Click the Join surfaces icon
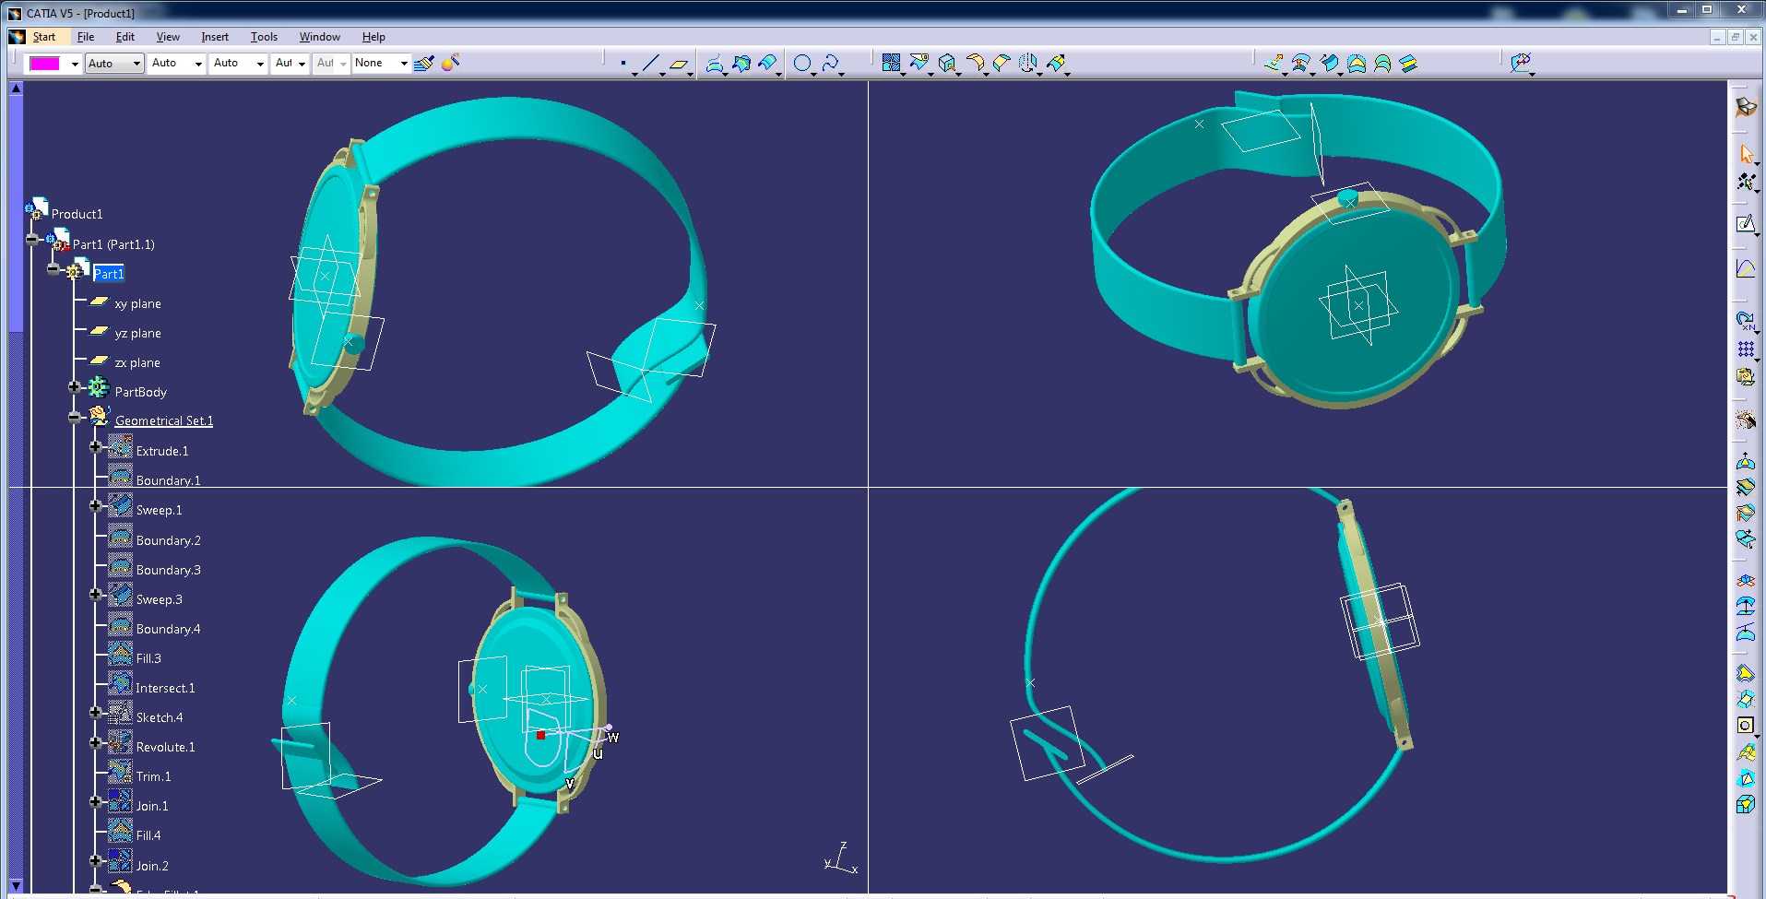The width and height of the screenshot is (1766, 899). click(x=891, y=63)
